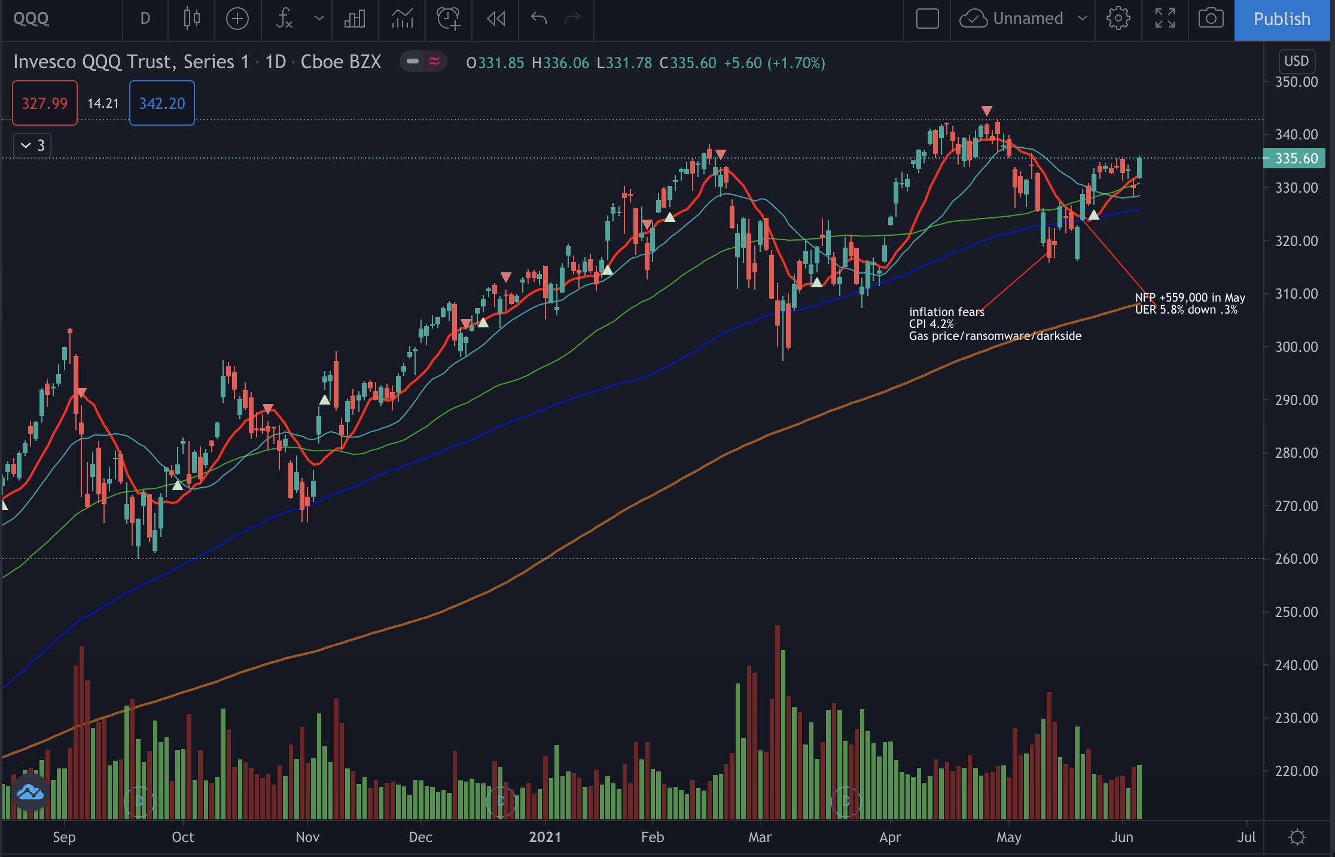Change the D time interval

tap(145, 19)
